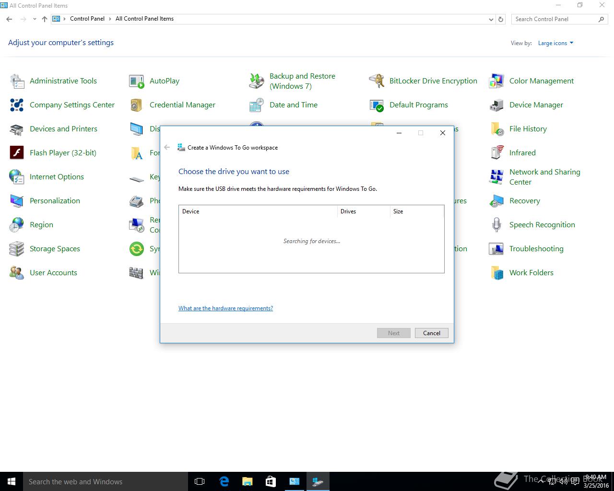Switch to Control Panel taskbar window

click(294, 481)
